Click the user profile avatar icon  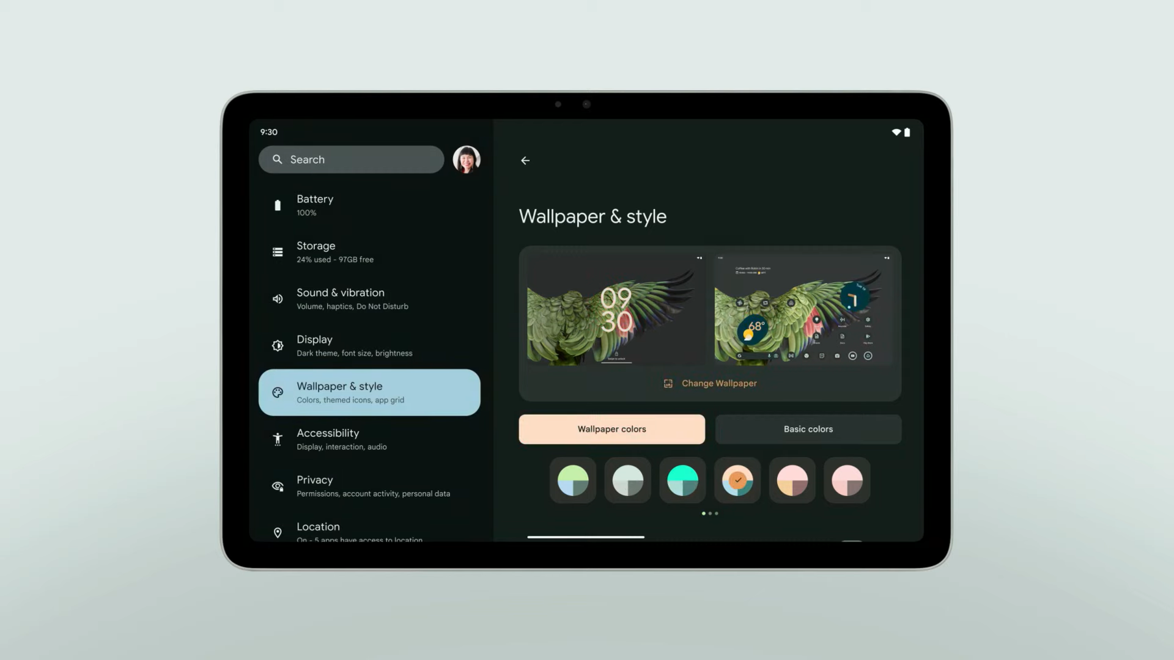[x=467, y=159]
